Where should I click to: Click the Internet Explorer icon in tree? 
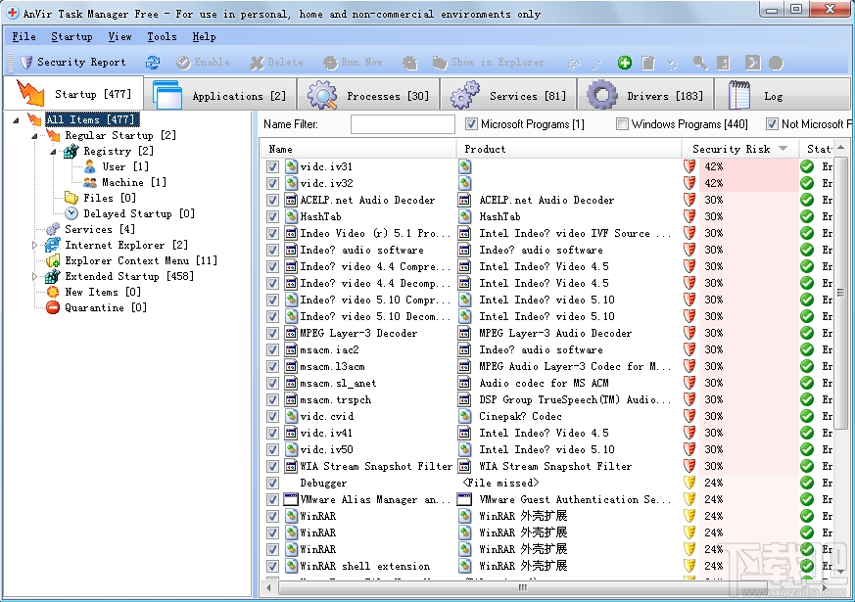point(53,245)
